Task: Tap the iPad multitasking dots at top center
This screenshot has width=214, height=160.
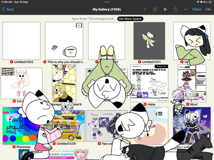Action: [x=107, y=2]
